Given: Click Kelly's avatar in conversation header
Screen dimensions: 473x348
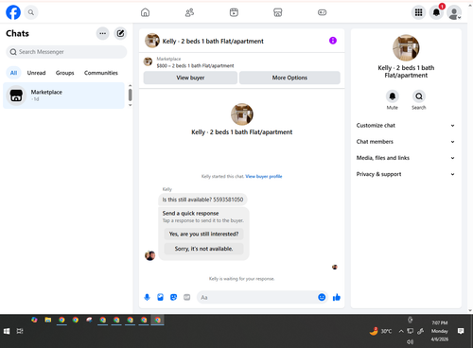Looking at the screenshot, I should [152, 41].
